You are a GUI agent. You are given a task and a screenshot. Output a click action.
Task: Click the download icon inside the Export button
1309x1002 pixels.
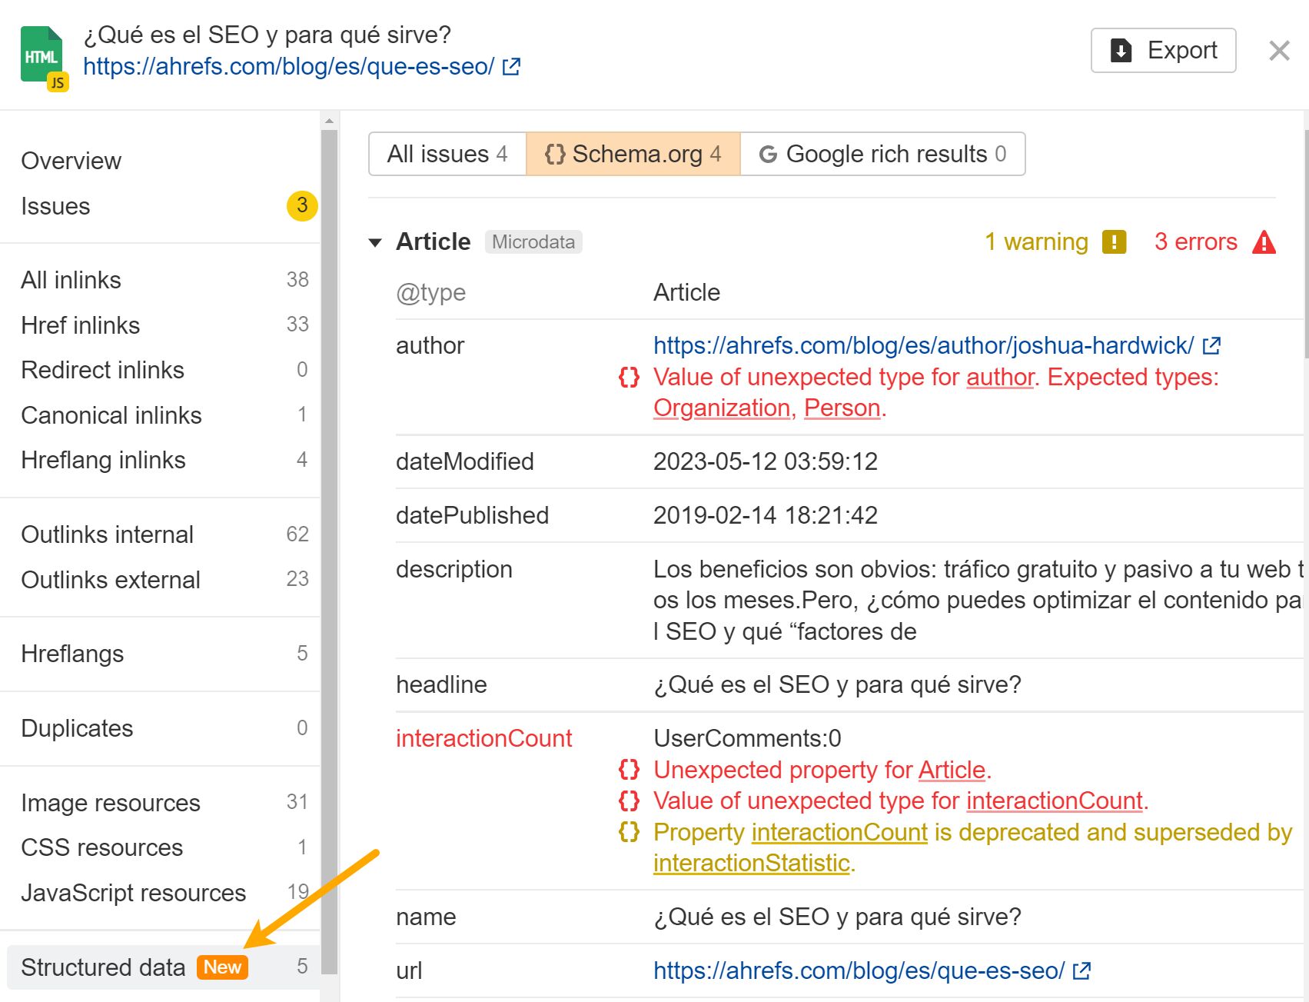click(1121, 50)
